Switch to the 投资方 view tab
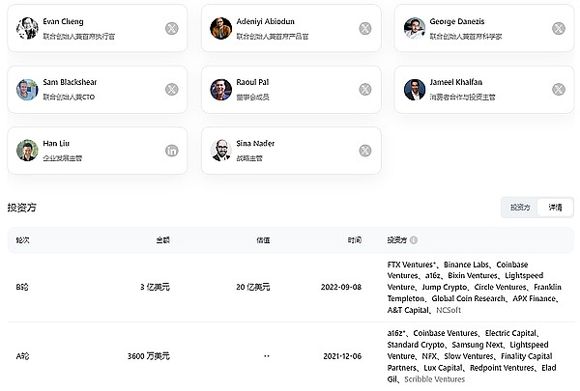Screen dimensions: 580x391 pyautogui.click(x=520, y=207)
